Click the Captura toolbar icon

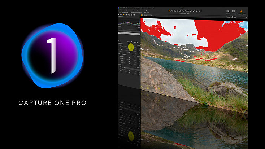coord(126,10)
